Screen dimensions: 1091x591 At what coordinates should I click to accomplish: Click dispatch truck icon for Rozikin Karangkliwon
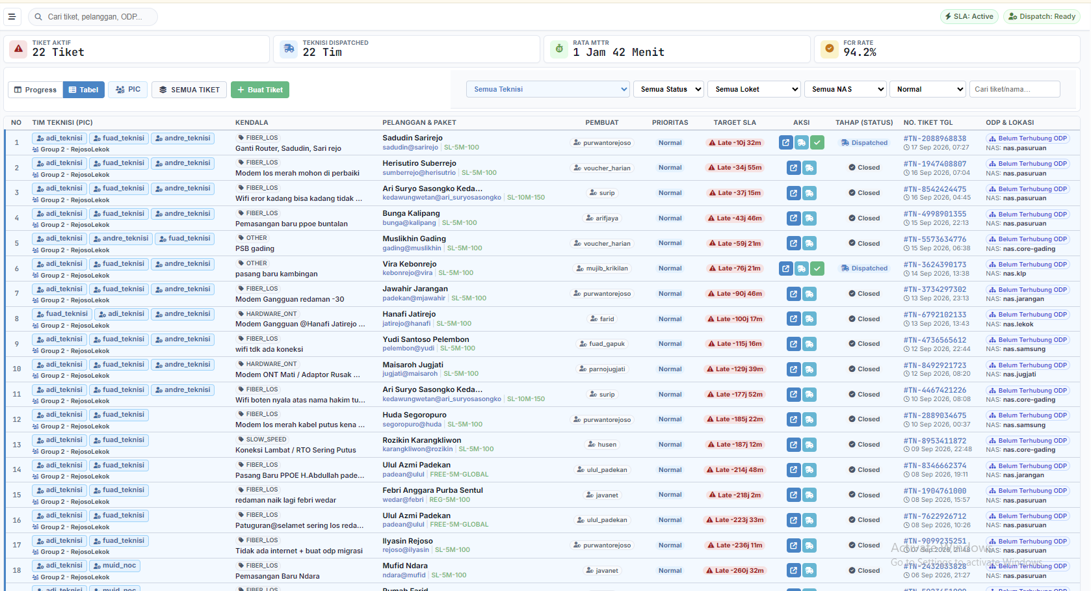809,444
